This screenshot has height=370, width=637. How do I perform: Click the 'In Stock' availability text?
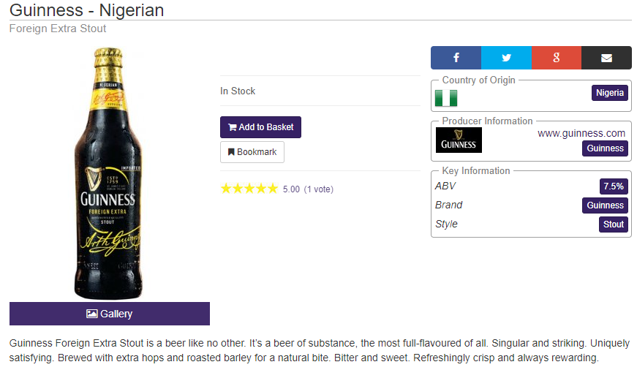[238, 91]
